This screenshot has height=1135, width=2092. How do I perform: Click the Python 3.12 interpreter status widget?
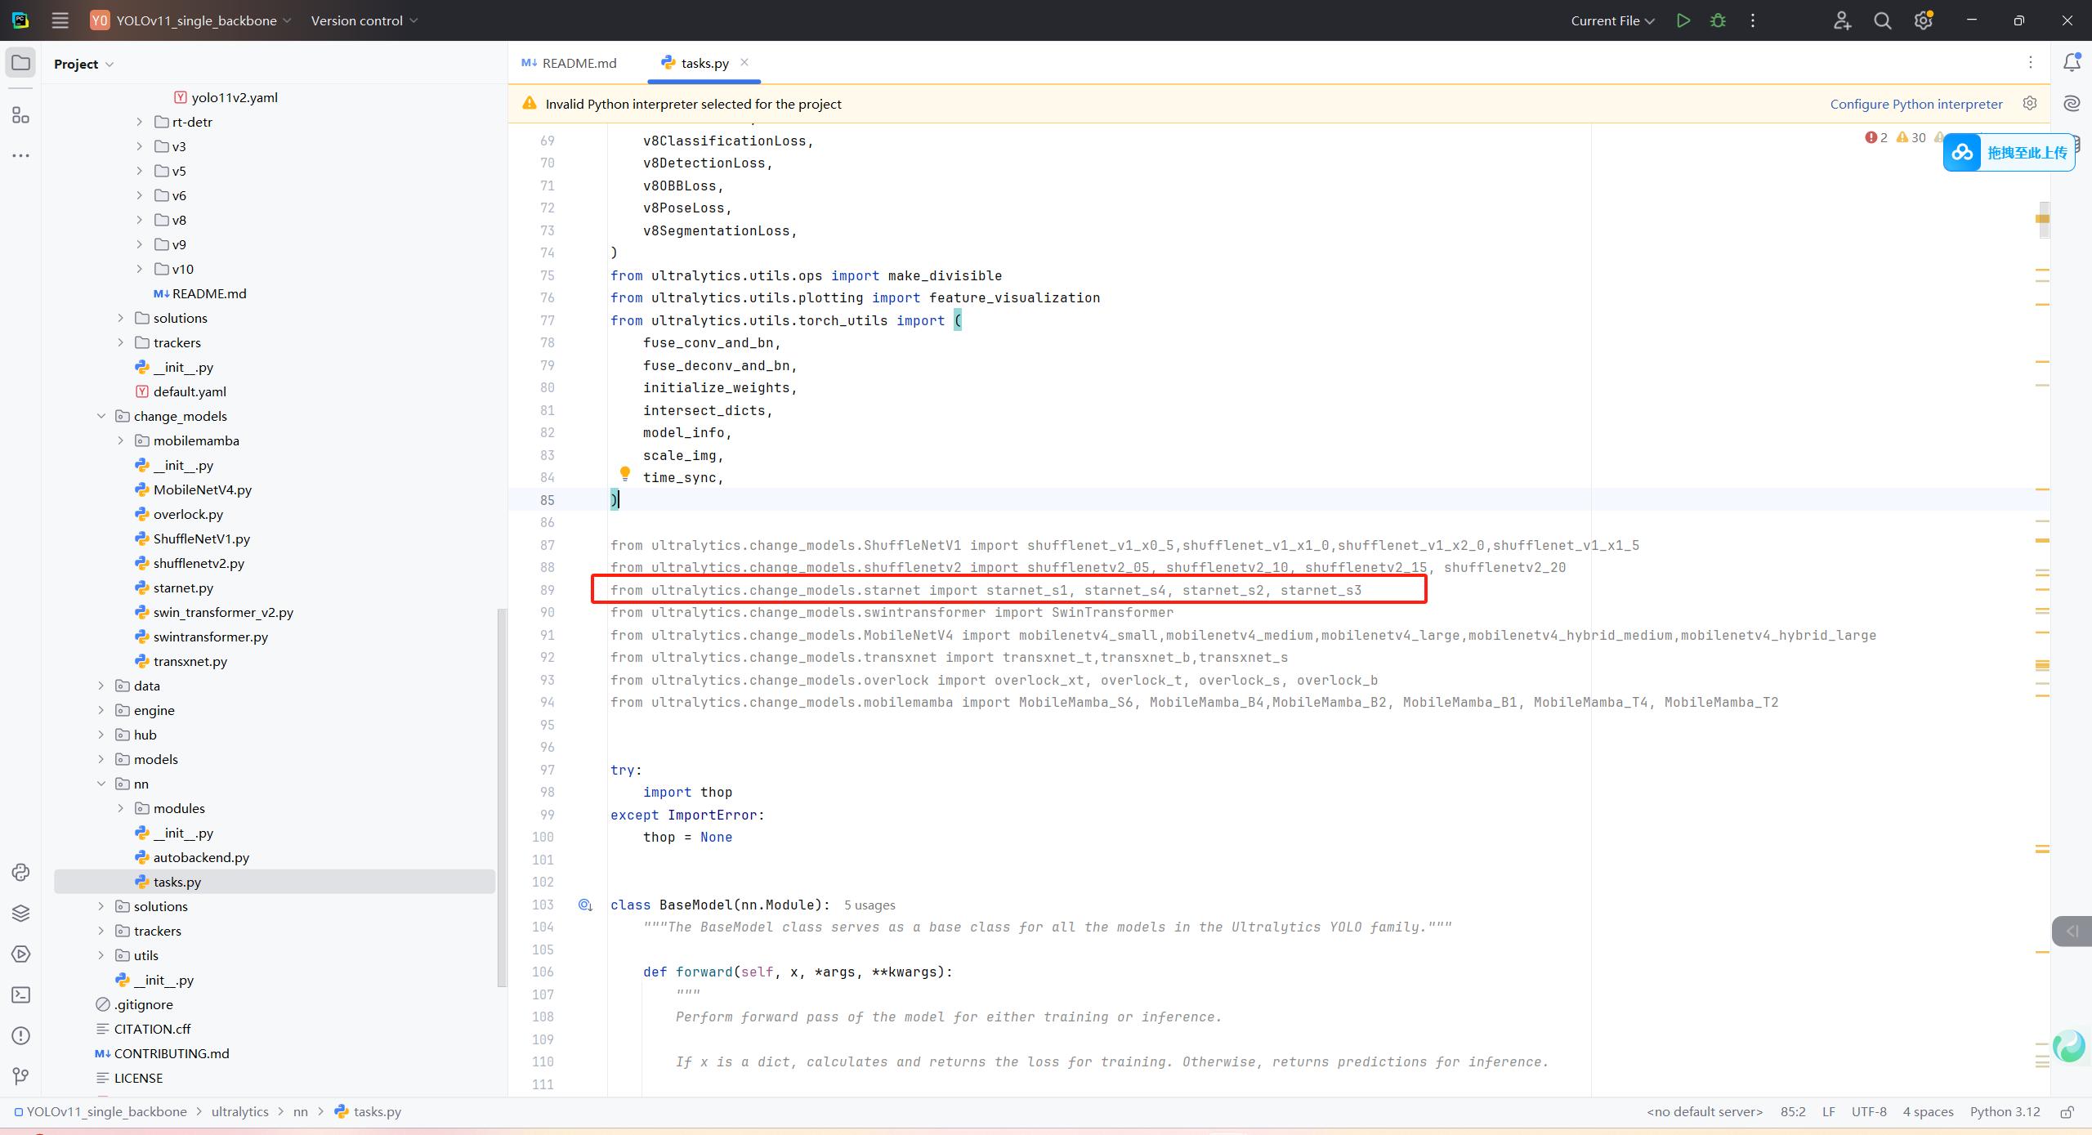[x=2004, y=1111]
